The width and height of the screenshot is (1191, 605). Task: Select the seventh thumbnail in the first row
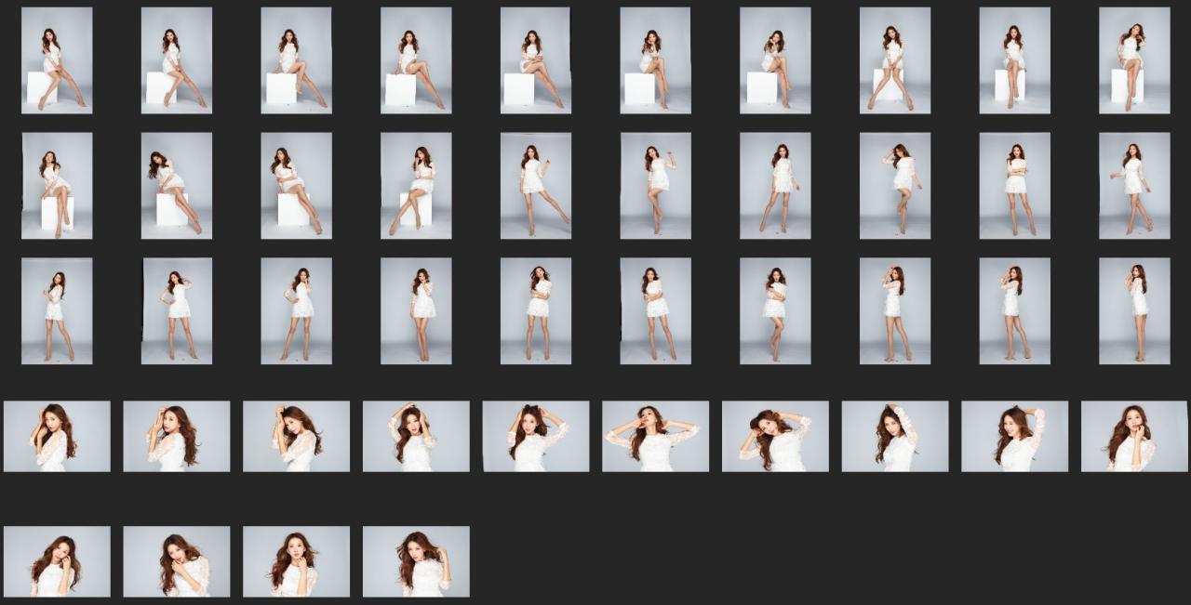[x=775, y=60]
